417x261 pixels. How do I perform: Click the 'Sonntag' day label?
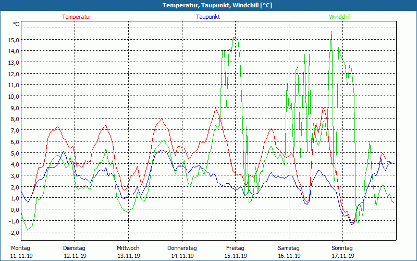[342, 248]
